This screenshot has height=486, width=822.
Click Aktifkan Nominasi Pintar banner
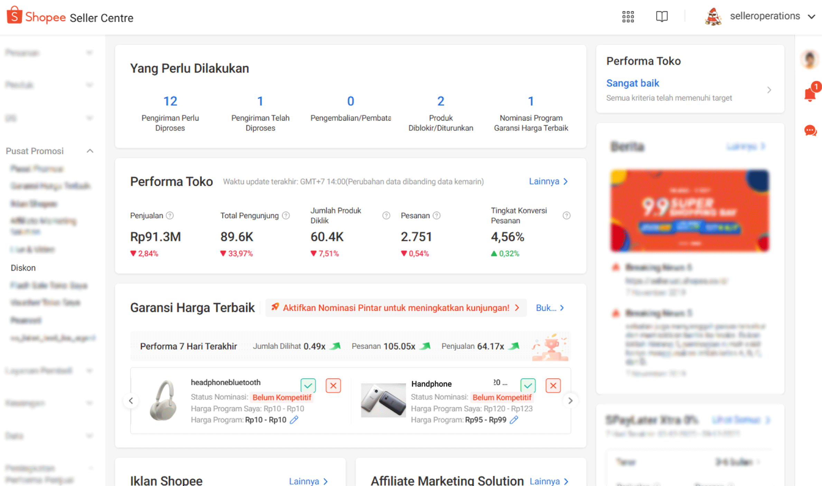coord(396,308)
